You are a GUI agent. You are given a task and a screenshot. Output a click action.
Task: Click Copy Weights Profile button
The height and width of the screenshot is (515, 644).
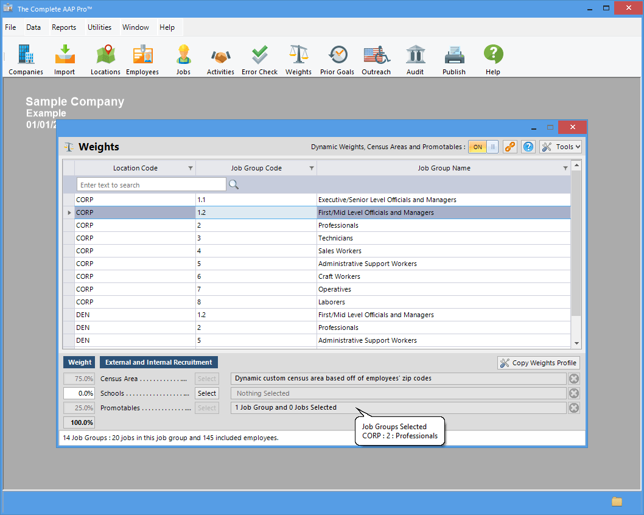539,363
